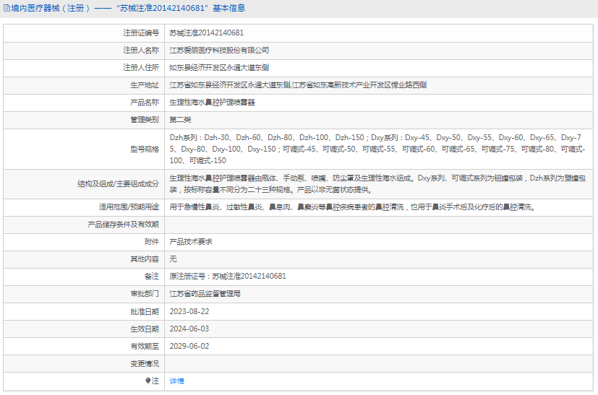
Task: Click the 产品储存条件及有效期 label
Action: point(123,225)
